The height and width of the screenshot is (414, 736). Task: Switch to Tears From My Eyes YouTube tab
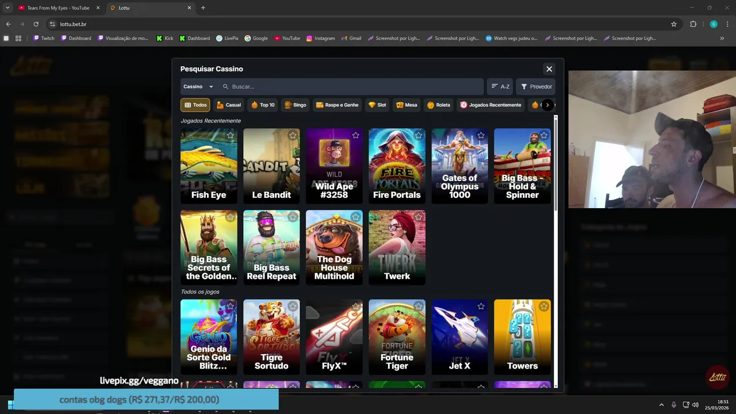coord(58,8)
